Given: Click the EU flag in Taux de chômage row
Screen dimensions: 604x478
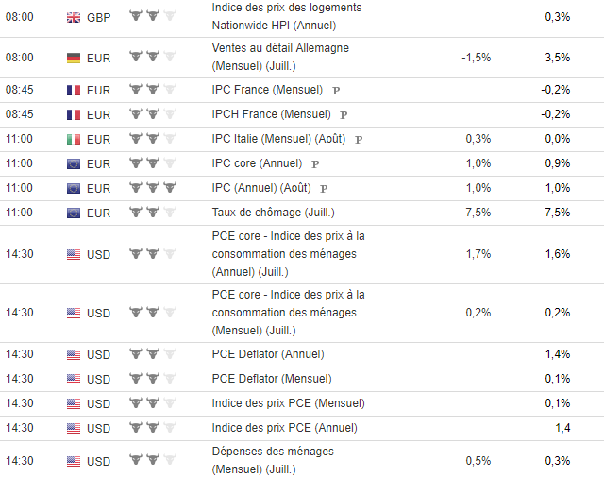Looking at the screenshot, I should point(74,213).
